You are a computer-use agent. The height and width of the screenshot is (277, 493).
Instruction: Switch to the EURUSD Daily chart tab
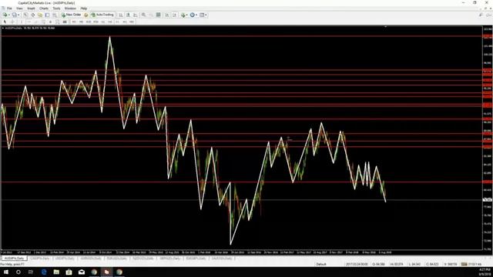click(117, 259)
